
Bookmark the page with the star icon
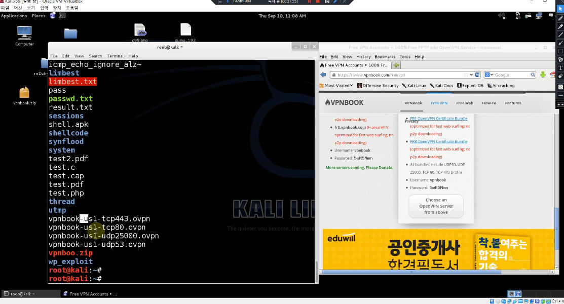click(x=466, y=74)
